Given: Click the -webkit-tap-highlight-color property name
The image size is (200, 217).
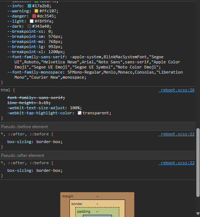Looking at the screenshot, I should [x=40, y=113].
